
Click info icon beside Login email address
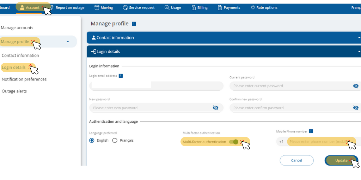click(x=121, y=76)
